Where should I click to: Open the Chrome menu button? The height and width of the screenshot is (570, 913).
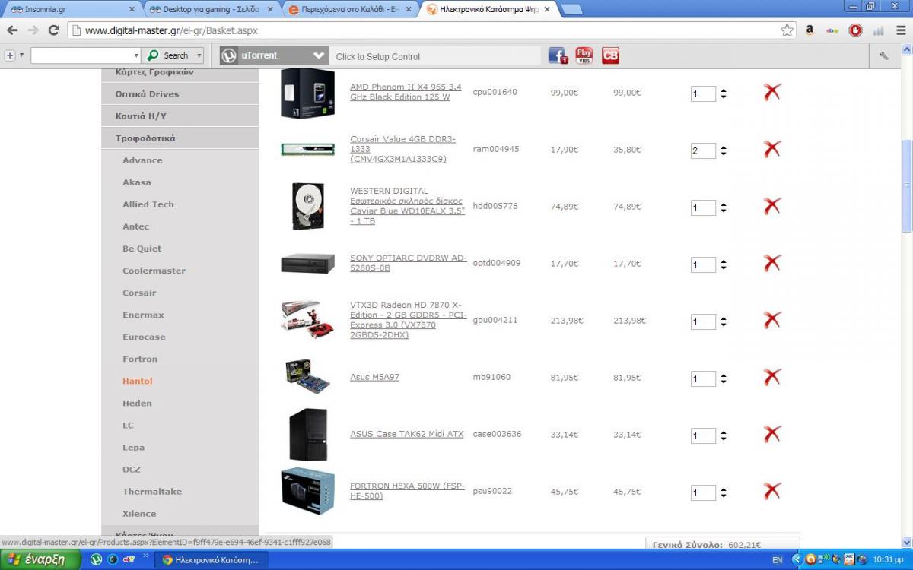pyautogui.click(x=899, y=30)
